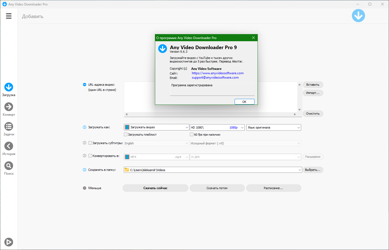Click the Version 9.6.3 text
389x250 pixels.
pyautogui.click(x=179, y=52)
